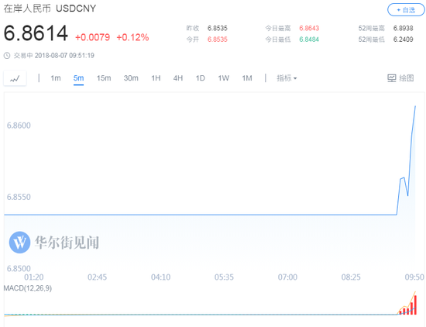This screenshot has height=327, width=426.
Task: Switch chart to 1H interval
Action: coord(156,78)
